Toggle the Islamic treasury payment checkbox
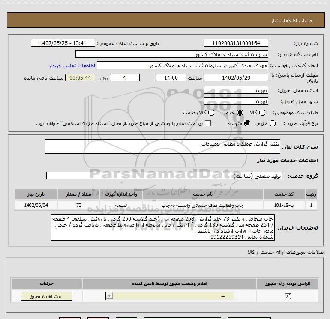Image resolution: width=330 pixels, height=319 pixels. point(208,123)
